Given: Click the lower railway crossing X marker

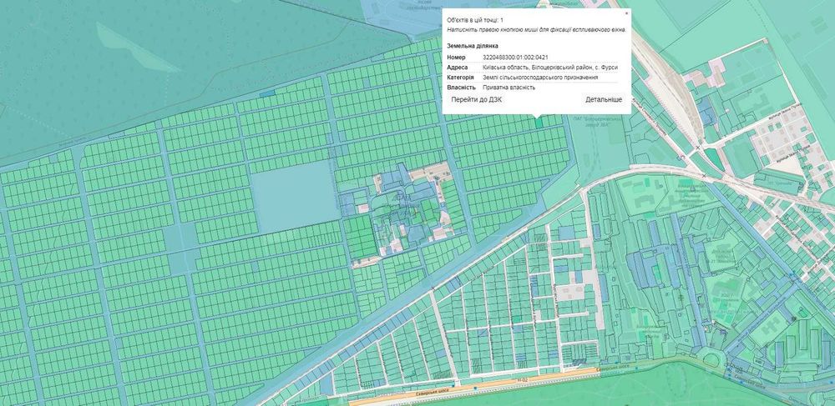Looking at the screenshot, I should pyautogui.click(x=704, y=175).
